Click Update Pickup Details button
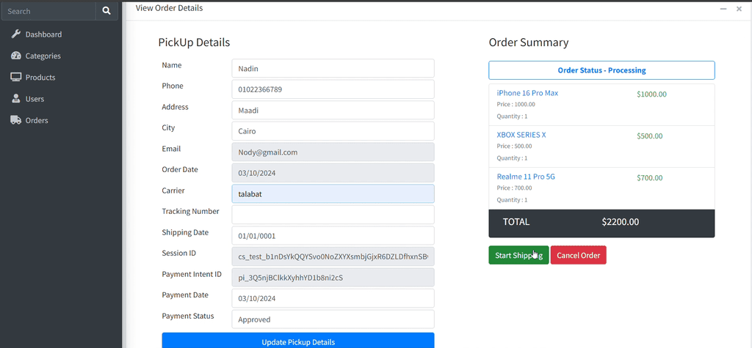This screenshot has height=348, width=752. click(x=298, y=341)
